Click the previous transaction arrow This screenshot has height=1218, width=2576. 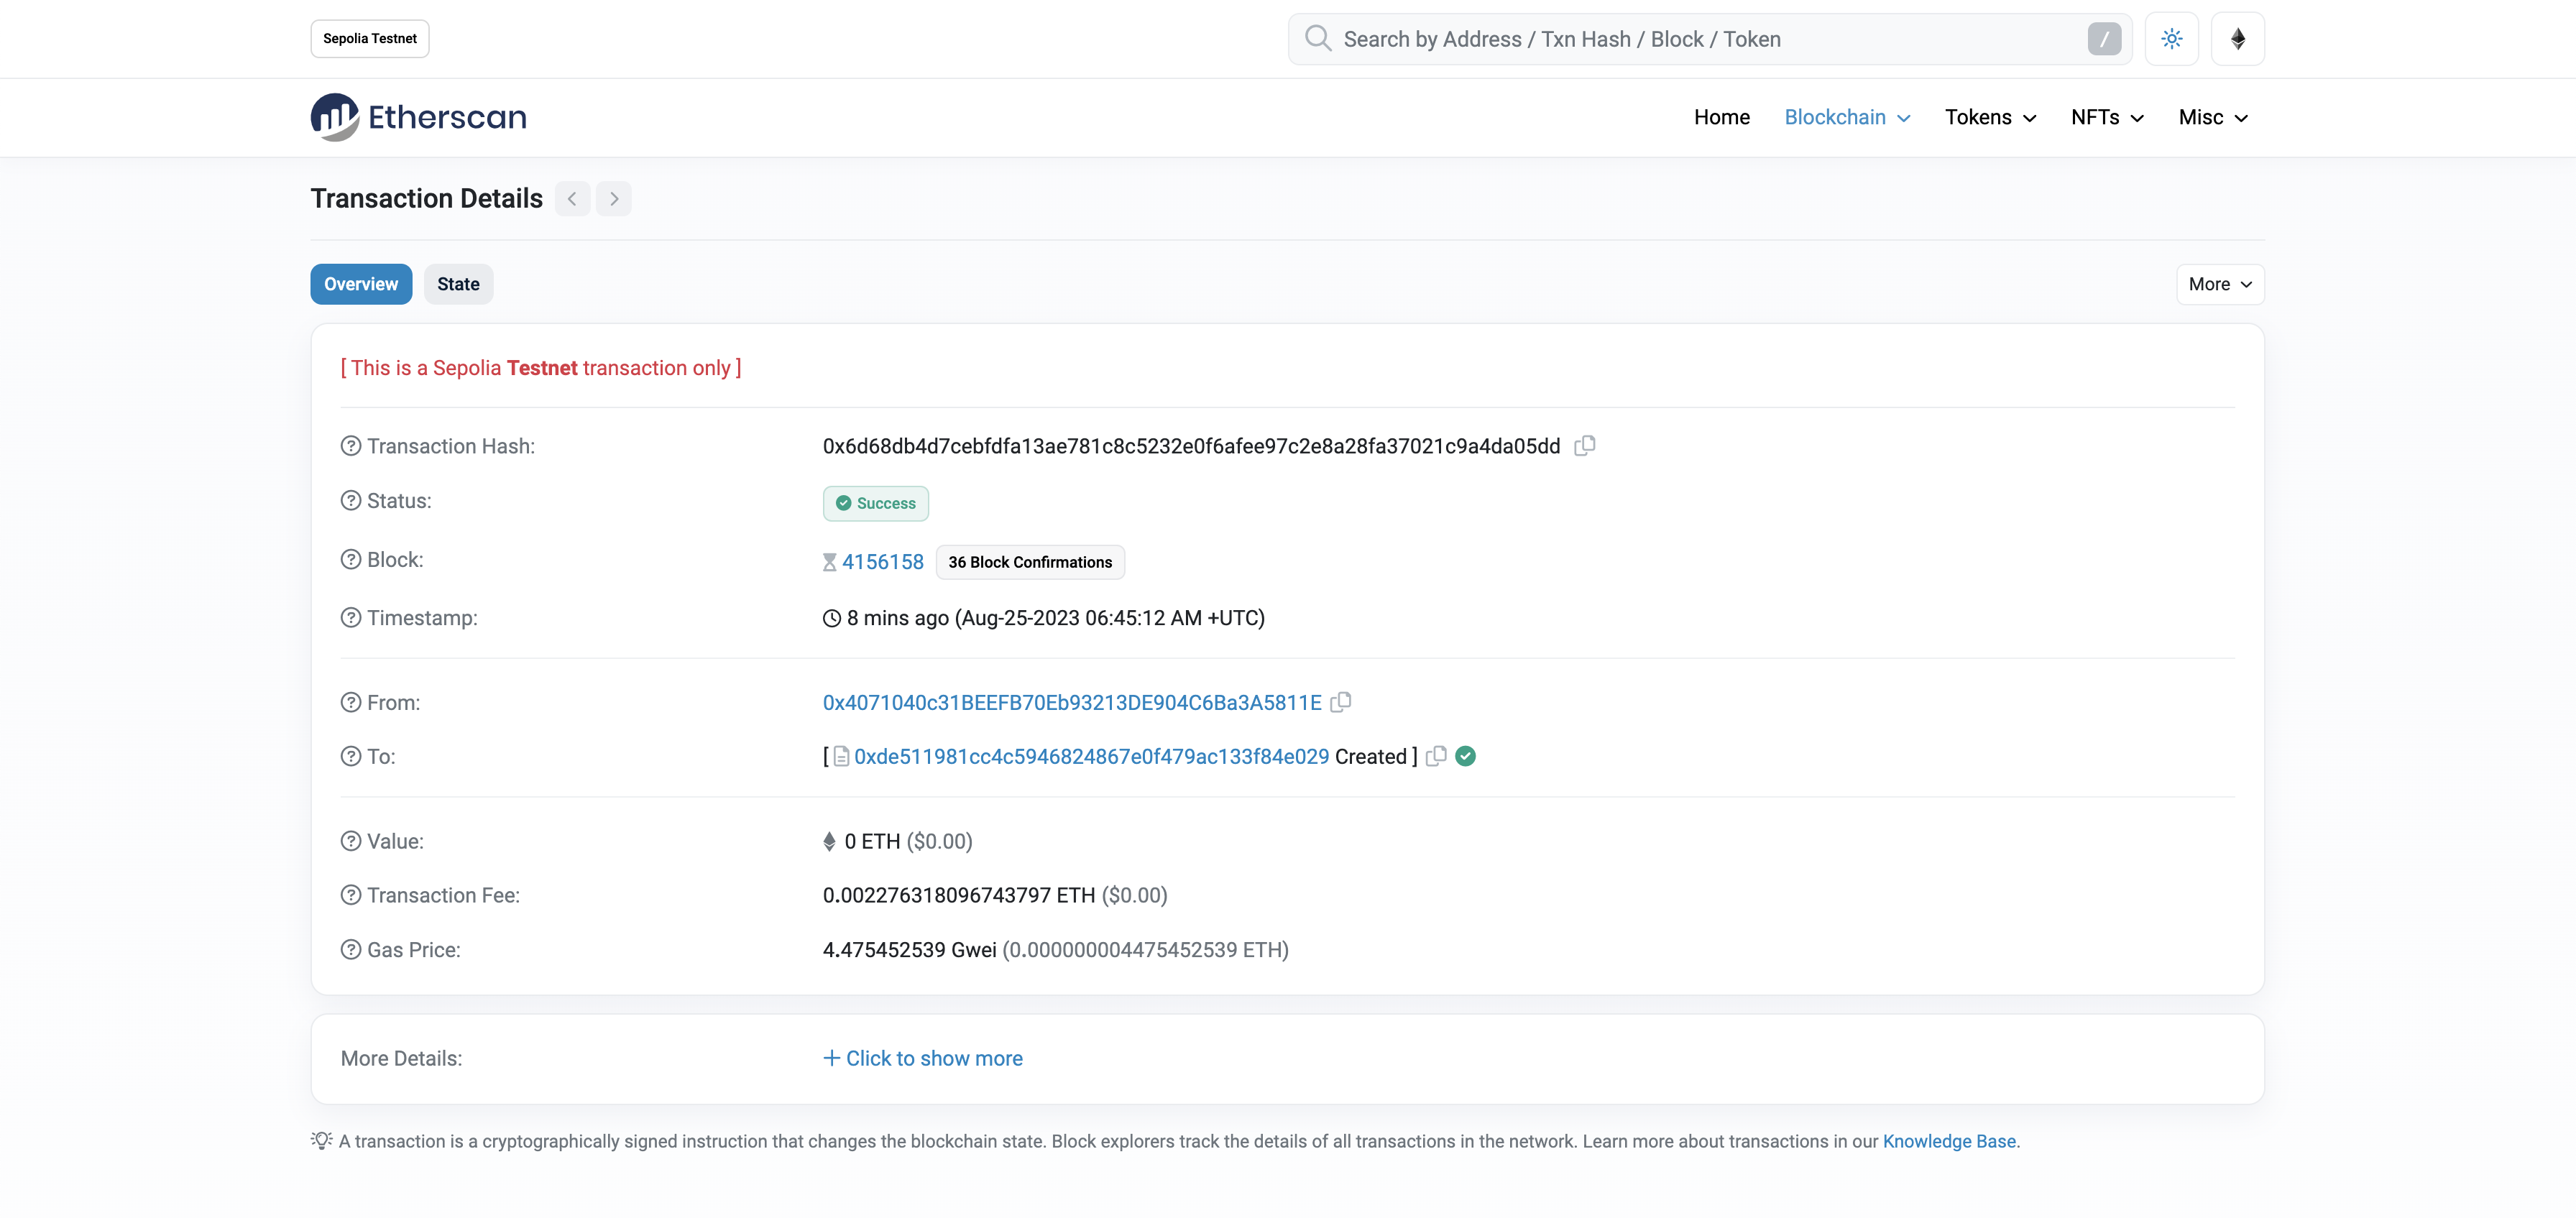(x=571, y=198)
